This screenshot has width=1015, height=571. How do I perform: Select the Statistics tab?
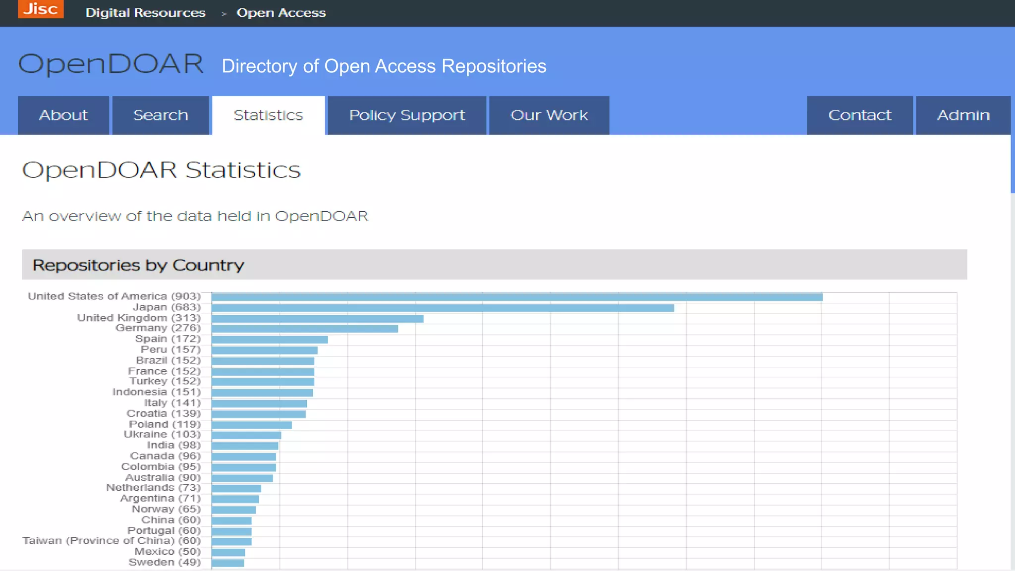coord(268,115)
